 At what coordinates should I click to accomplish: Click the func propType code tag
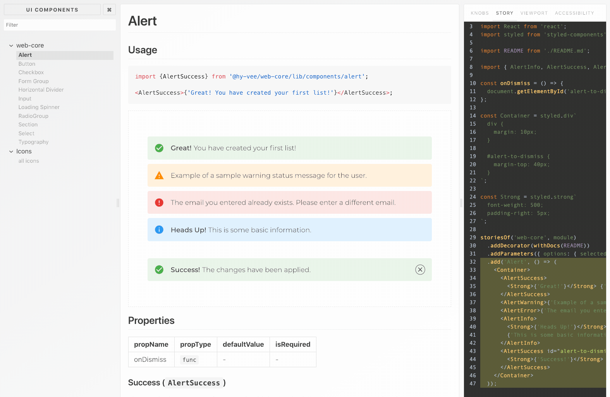(x=189, y=360)
